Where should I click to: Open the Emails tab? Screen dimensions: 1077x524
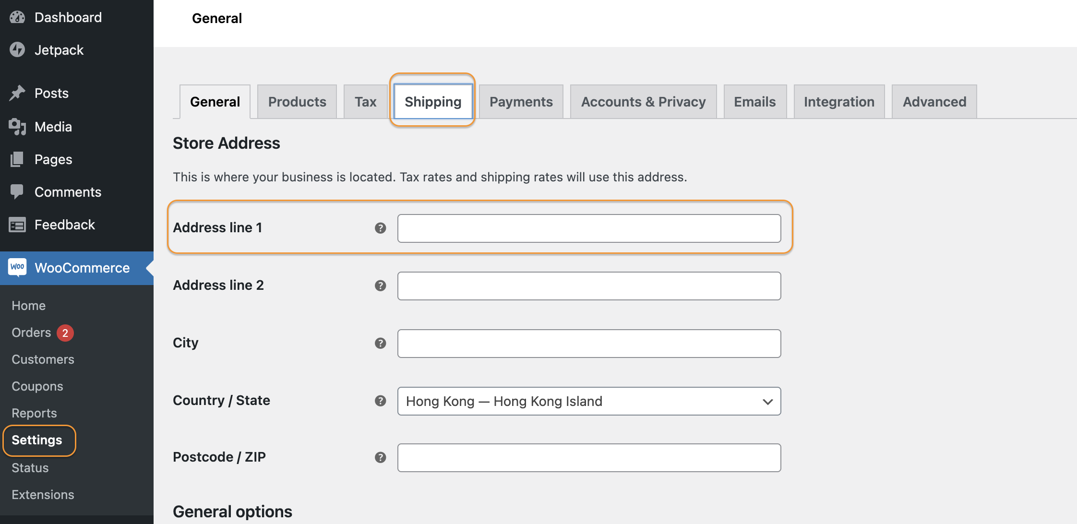coord(755,102)
